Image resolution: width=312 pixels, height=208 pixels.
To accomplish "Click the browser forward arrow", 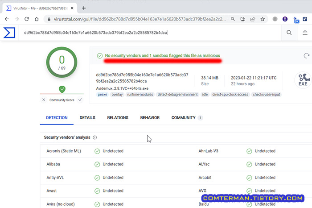I will pos(17,19).
